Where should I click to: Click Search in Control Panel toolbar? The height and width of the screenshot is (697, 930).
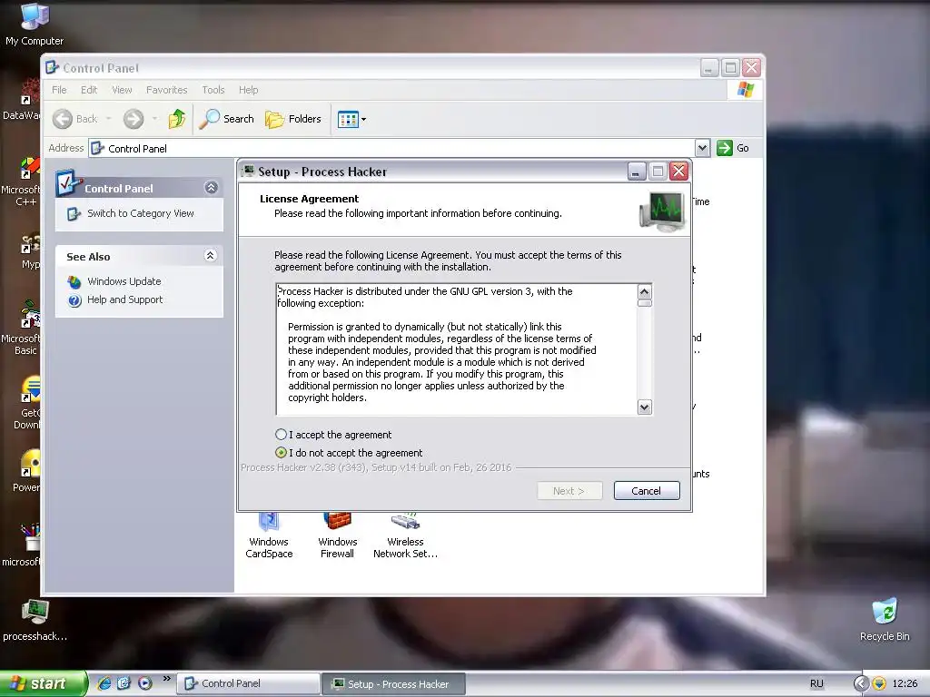pos(226,119)
